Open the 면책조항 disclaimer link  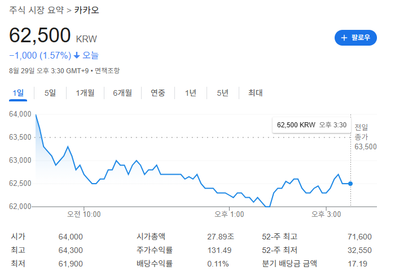coord(107,70)
